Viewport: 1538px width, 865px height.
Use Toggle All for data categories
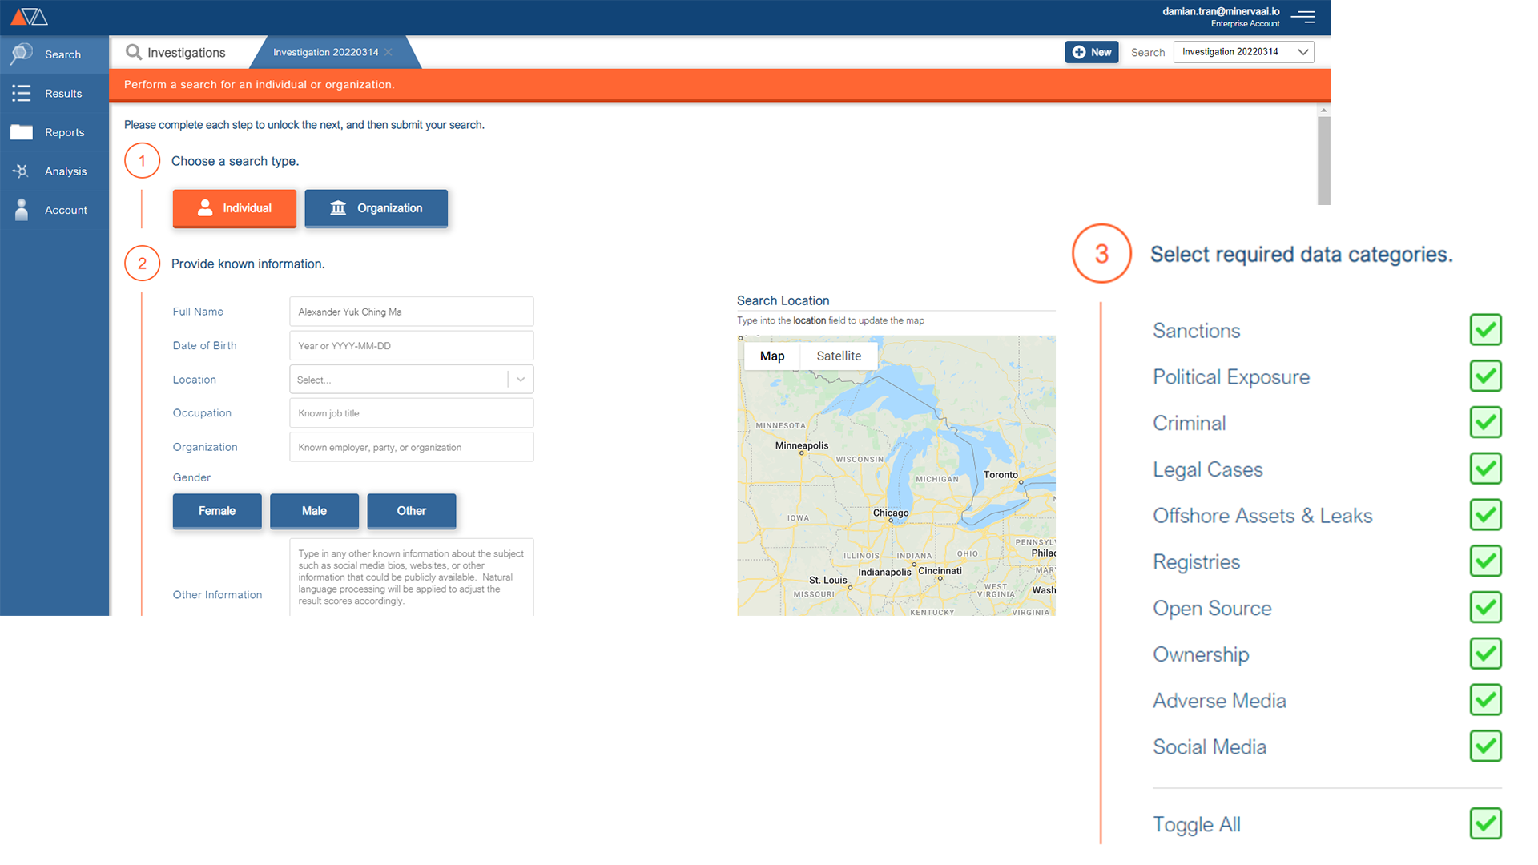[1486, 824]
